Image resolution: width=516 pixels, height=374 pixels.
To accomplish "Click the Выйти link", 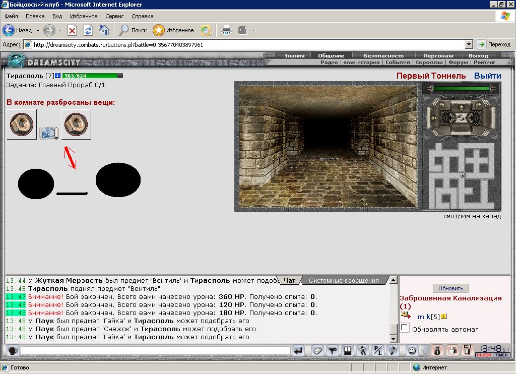I will point(487,76).
